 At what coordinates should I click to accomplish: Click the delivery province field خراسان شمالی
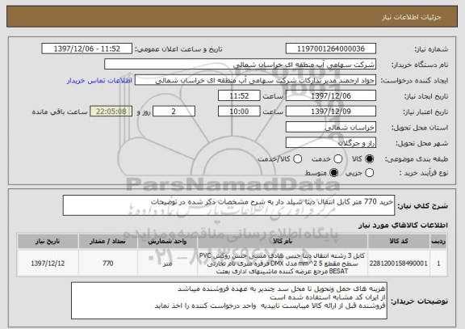click(331, 128)
